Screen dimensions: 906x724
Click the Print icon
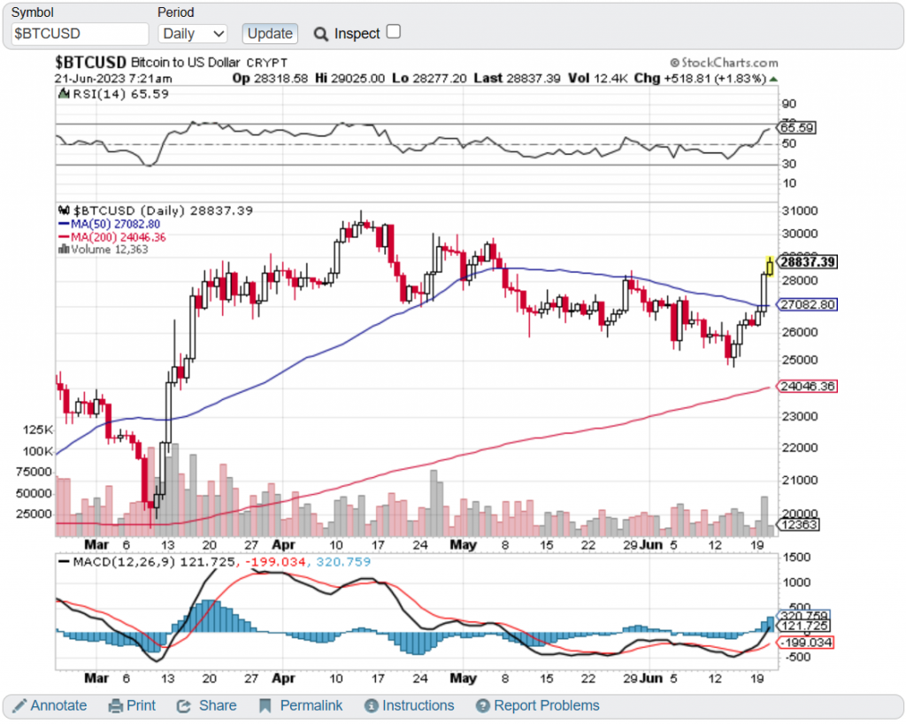[115, 705]
